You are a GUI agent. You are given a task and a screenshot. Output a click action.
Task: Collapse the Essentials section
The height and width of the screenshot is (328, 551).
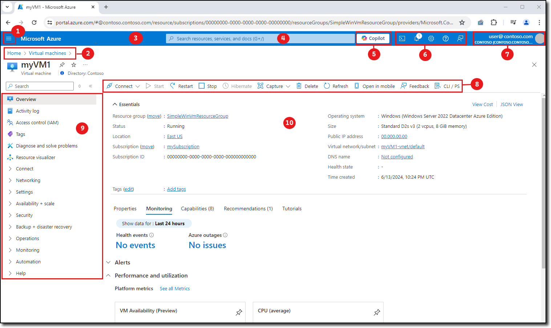pyautogui.click(x=108, y=104)
